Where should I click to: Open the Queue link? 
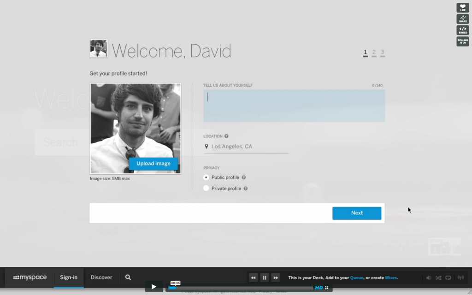point(357,277)
